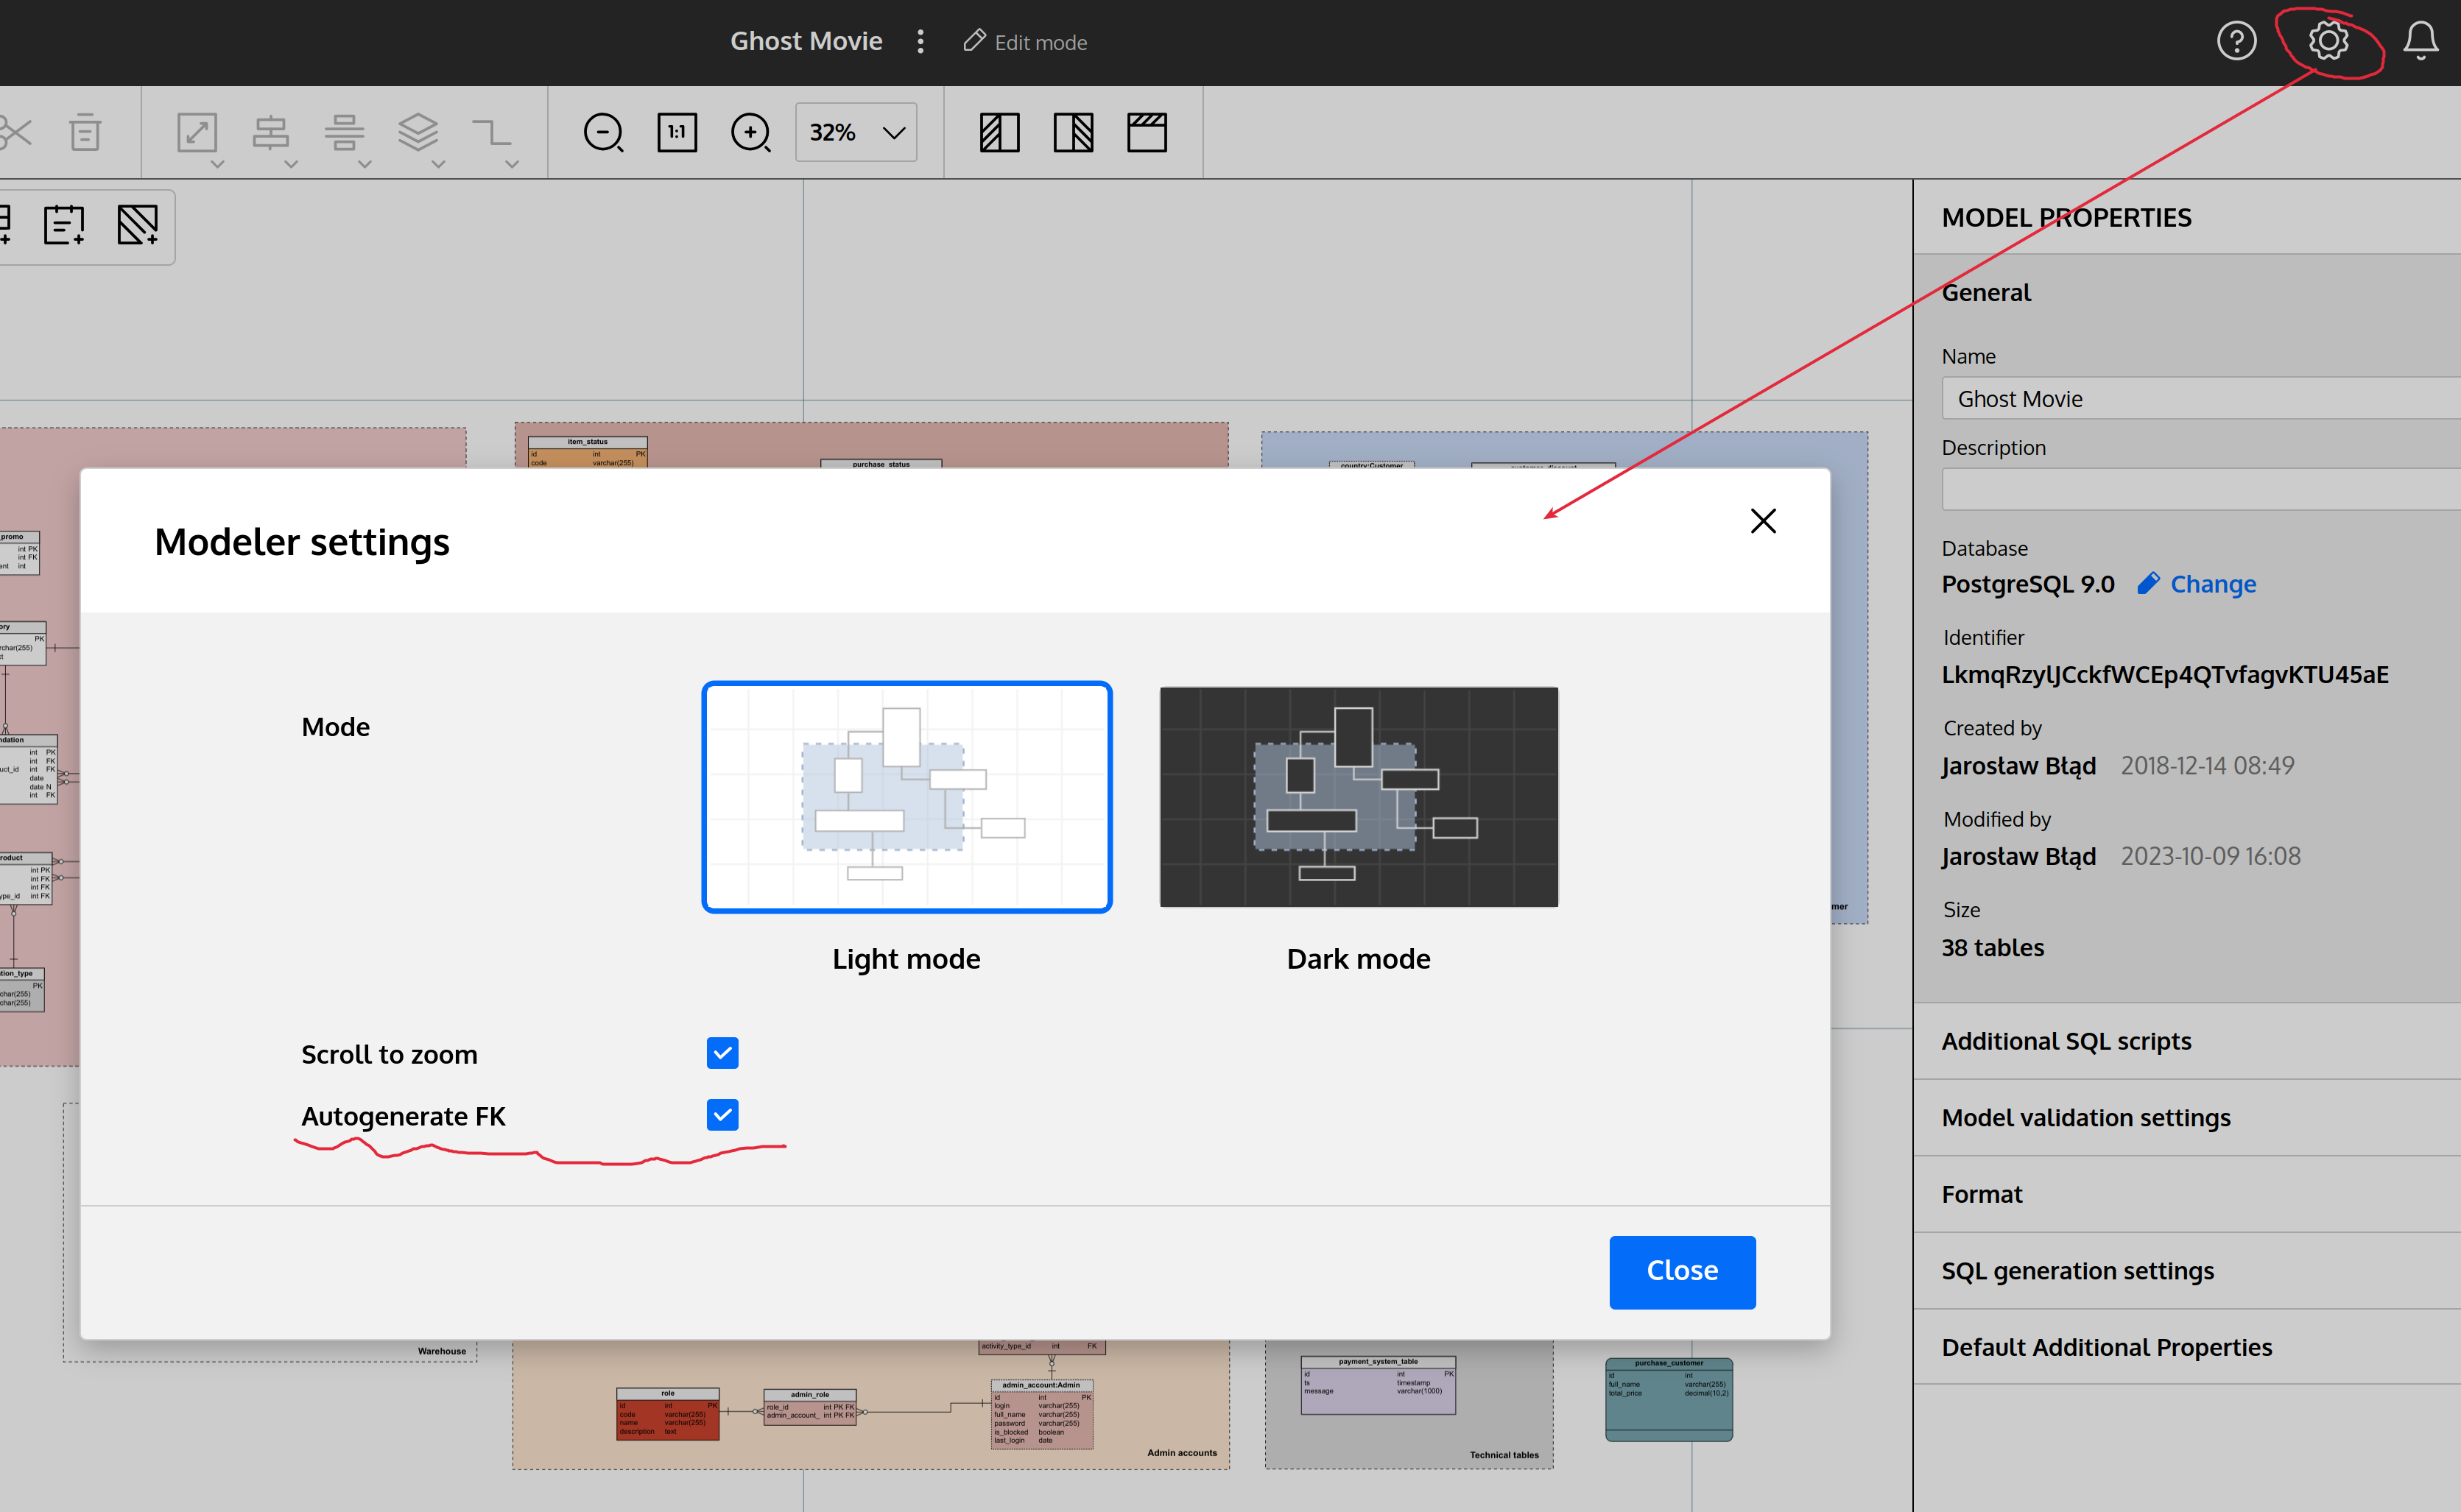The height and width of the screenshot is (1512, 2461).
Task: Click the modified date 2023-10-09 16:08
Action: 2210,857
